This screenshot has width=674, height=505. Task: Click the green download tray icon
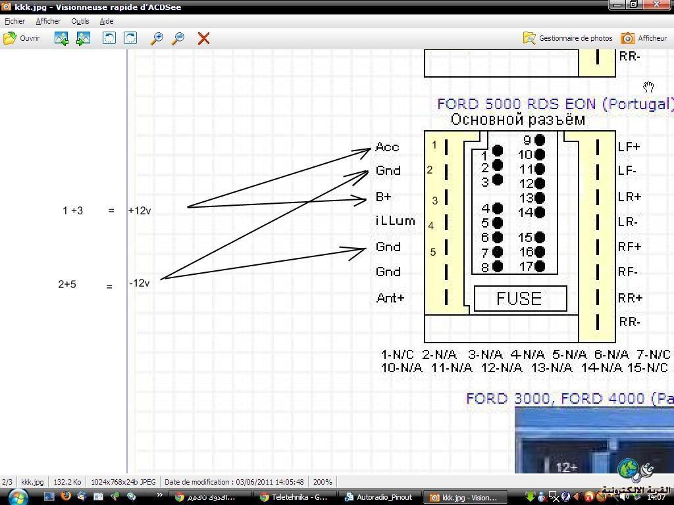[531, 497]
